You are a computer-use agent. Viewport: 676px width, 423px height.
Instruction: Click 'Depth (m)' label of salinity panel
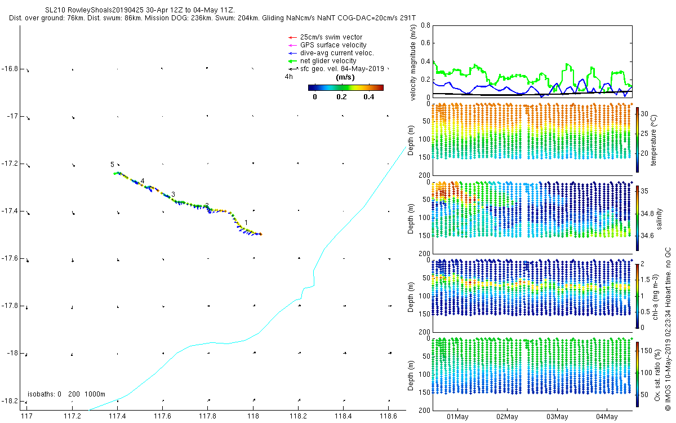click(x=411, y=218)
